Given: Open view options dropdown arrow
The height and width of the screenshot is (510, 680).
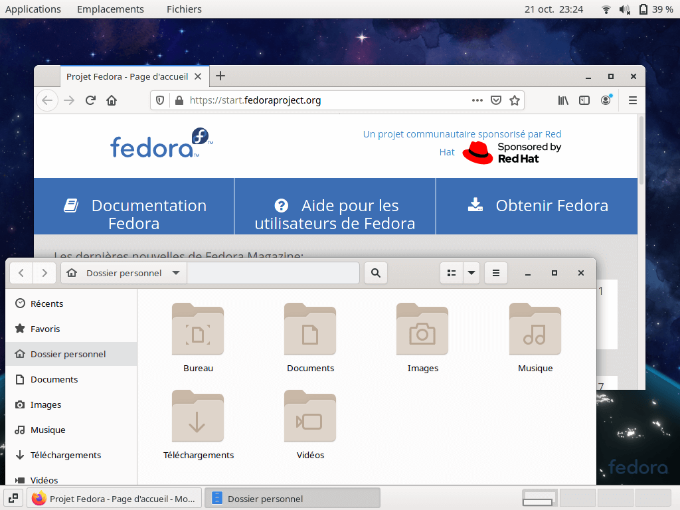Looking at the screenshot, I should (x=471, y=273).
